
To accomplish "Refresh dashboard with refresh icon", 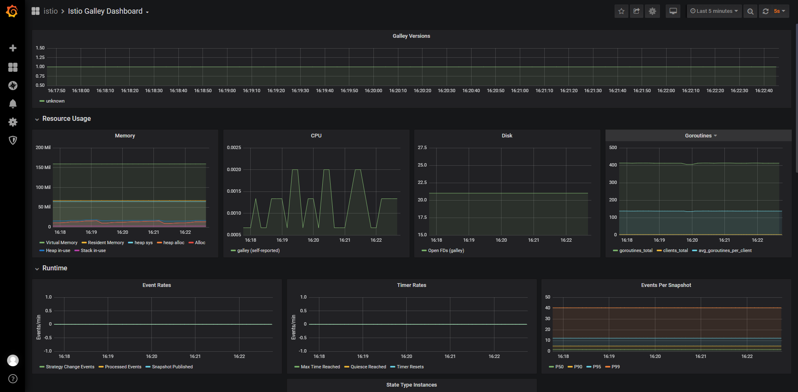I will (x=766, y=11).
